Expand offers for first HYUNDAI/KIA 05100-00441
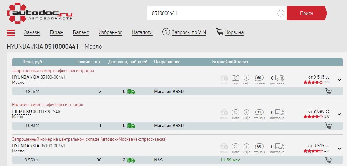This screenshot has height=166, width=347. point(339,80)
